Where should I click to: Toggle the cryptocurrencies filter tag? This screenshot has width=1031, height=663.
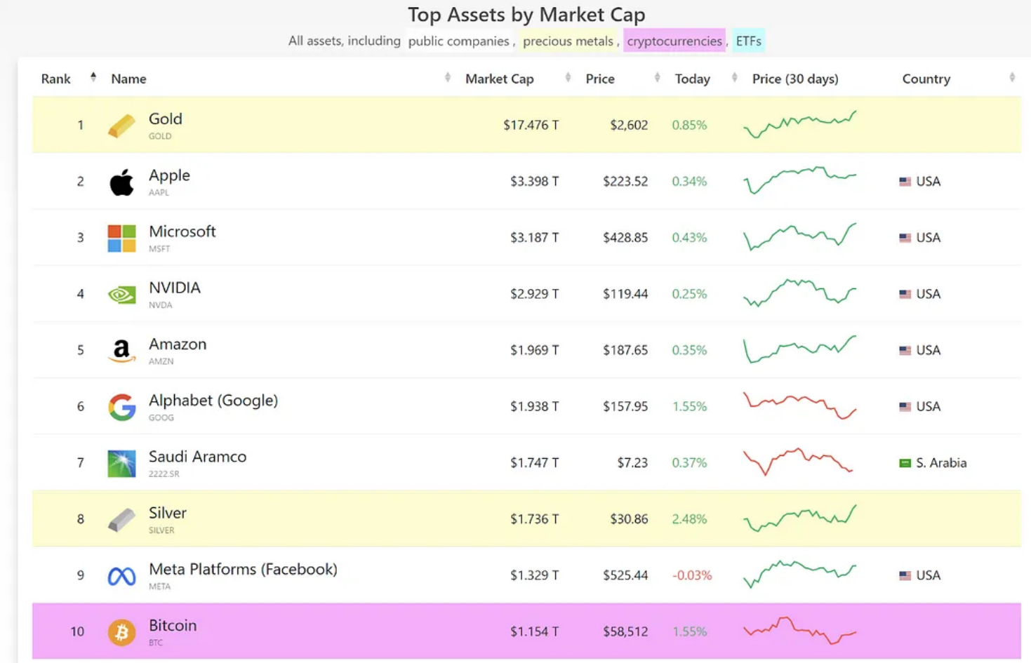tap(674, 41)
